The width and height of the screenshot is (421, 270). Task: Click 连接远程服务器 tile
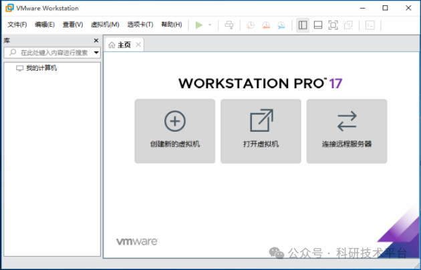pos(347,131)
